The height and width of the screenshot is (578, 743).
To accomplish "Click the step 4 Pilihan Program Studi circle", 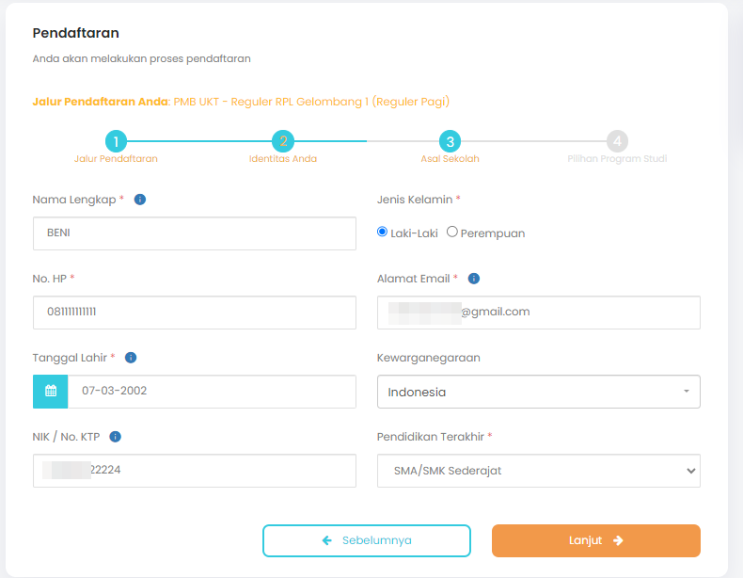I will [617, 141].
